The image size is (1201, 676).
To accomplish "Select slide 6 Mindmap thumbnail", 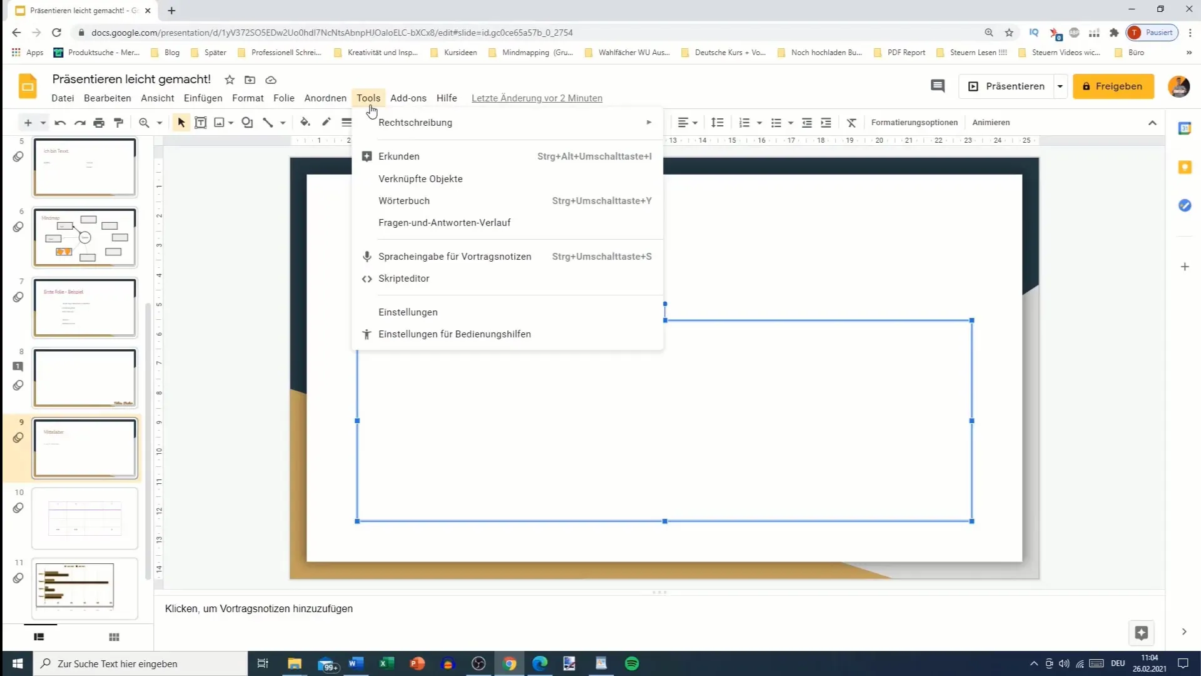I will (x=84, y=238).
